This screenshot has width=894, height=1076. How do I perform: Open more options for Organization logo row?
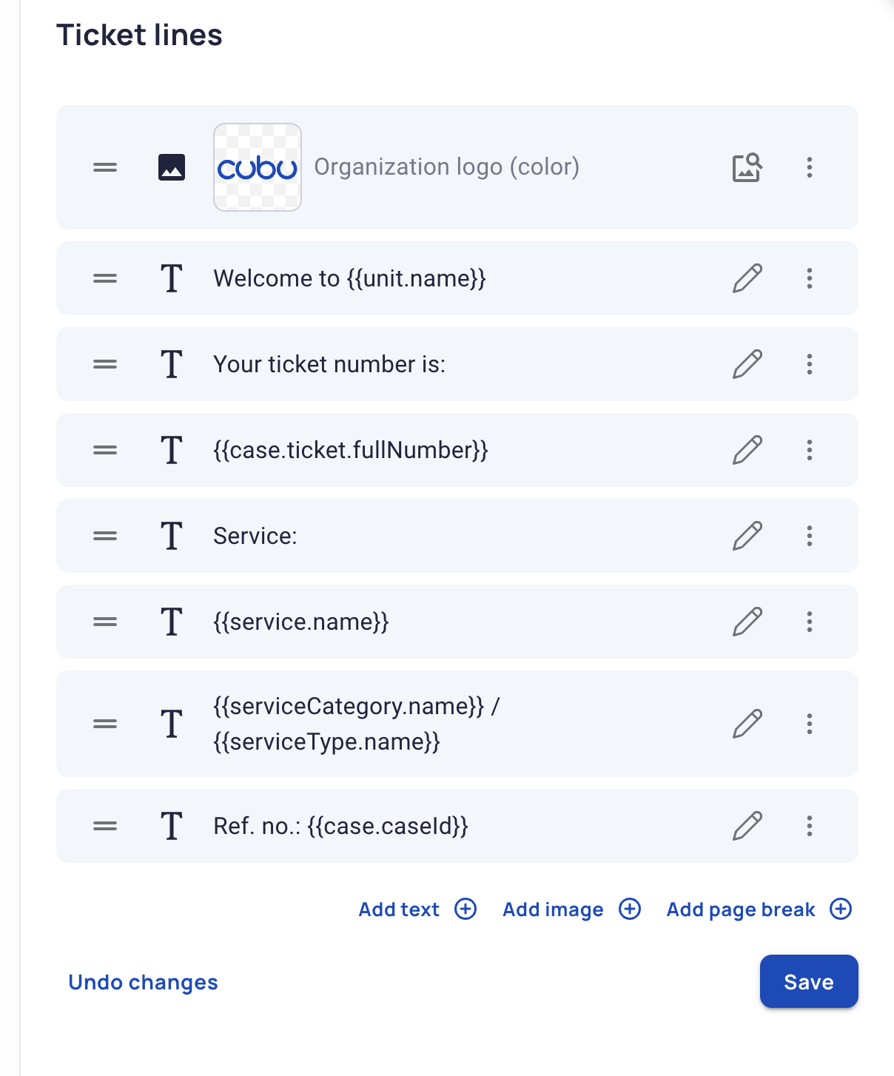pos(810,167)
